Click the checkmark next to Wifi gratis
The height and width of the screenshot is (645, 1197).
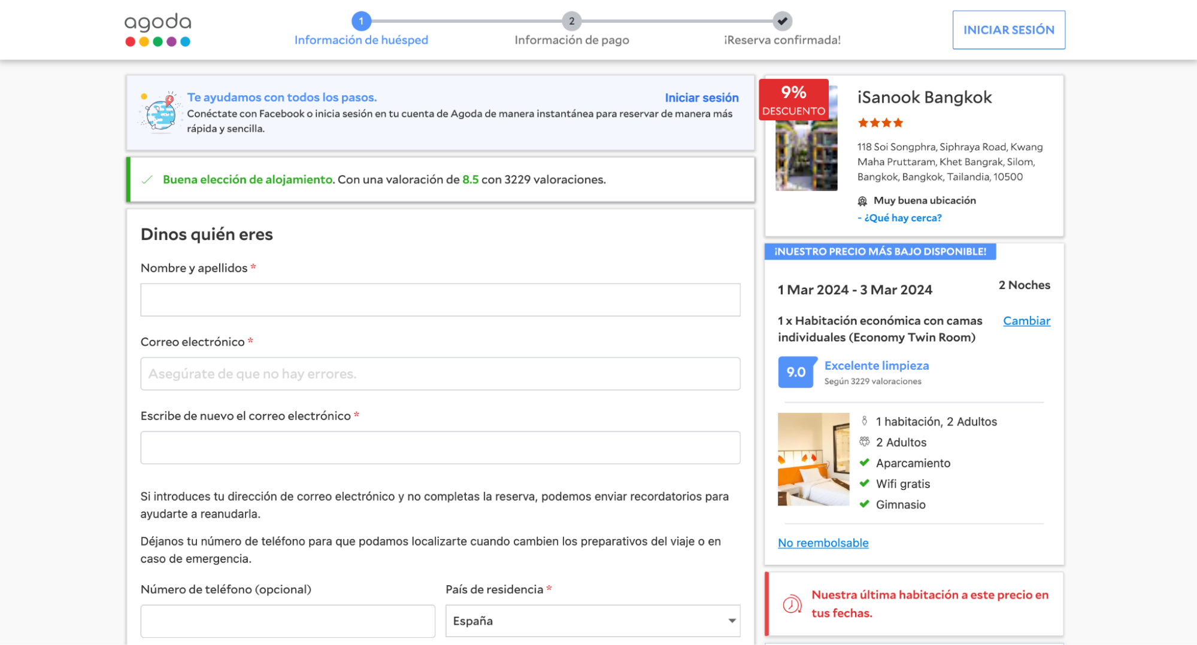coord(864,483)
